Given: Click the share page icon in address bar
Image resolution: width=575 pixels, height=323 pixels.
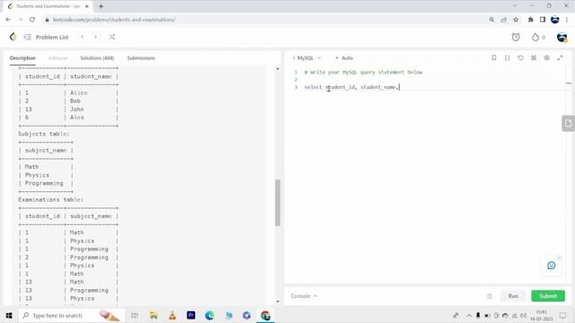Looking at the screenshot, I should [503, 20].
